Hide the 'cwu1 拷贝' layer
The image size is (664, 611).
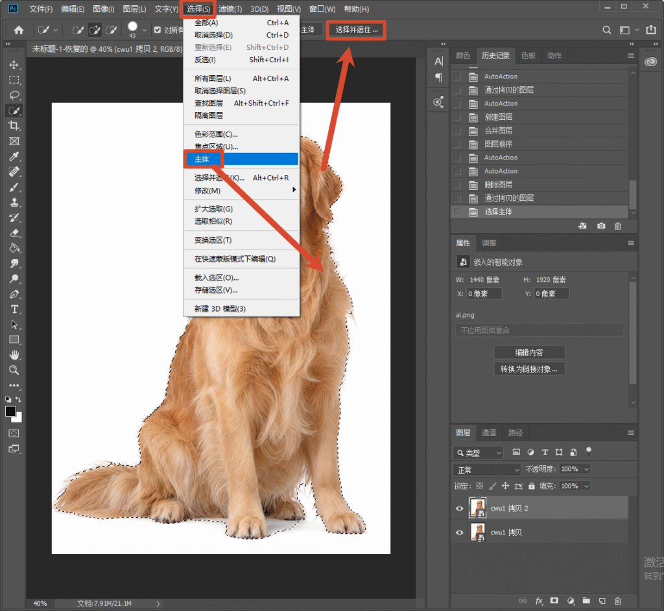[x=460, y=533]
